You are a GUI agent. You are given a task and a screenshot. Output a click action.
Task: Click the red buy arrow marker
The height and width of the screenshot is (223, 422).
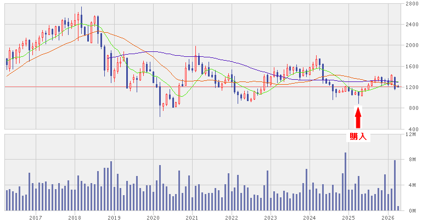(358, 118)
